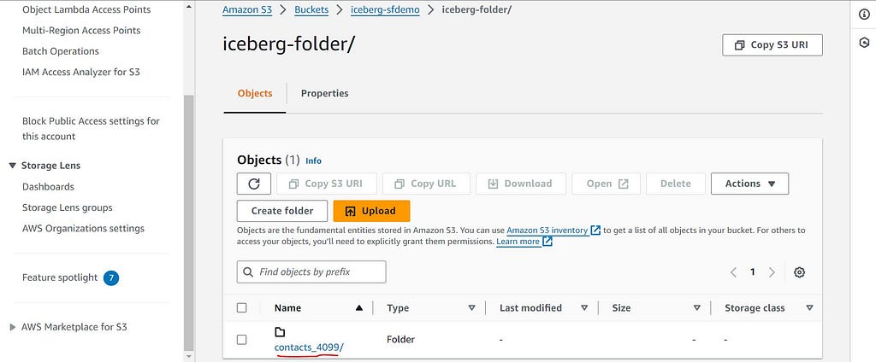Viewport: 876px width, 362px height.
Task: Click the top Copy S3 URI button
Action: click(772, 45)
